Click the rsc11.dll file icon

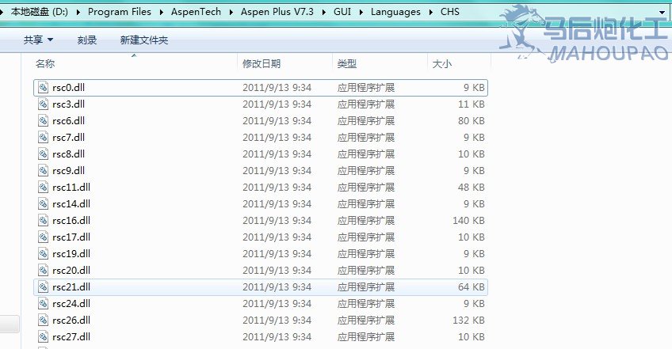tap(43, 187)
